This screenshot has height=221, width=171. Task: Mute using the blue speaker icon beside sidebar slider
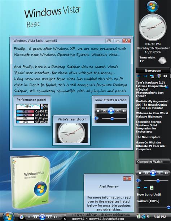point(139,180)
